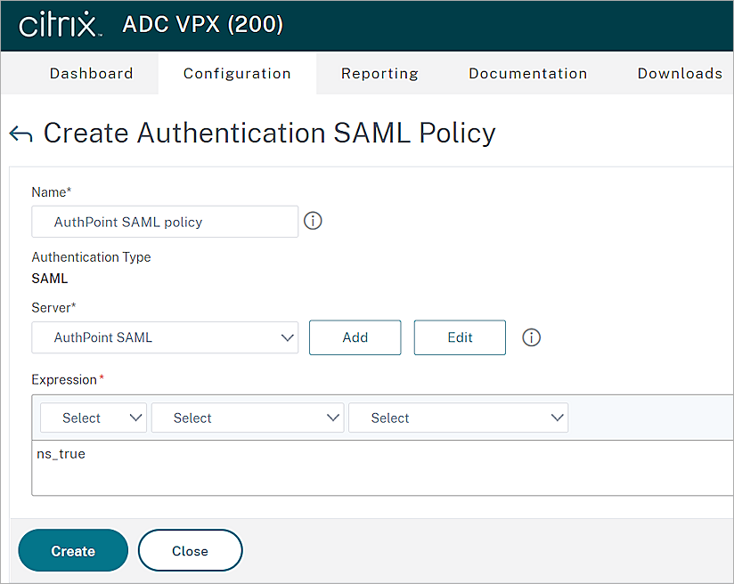Click the ADC VPX (200) header text
The width and height of the screenshot is (734, 584).
[202, 25]
